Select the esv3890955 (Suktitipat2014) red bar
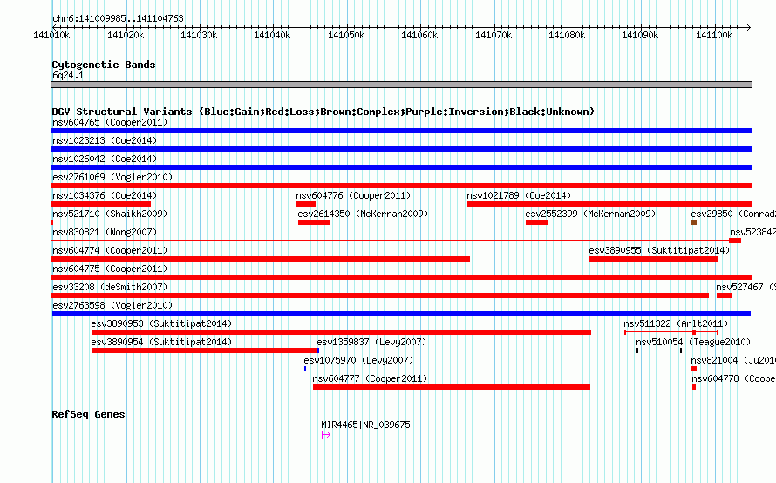This screenshot has height=483, width=776. [654, 259]
